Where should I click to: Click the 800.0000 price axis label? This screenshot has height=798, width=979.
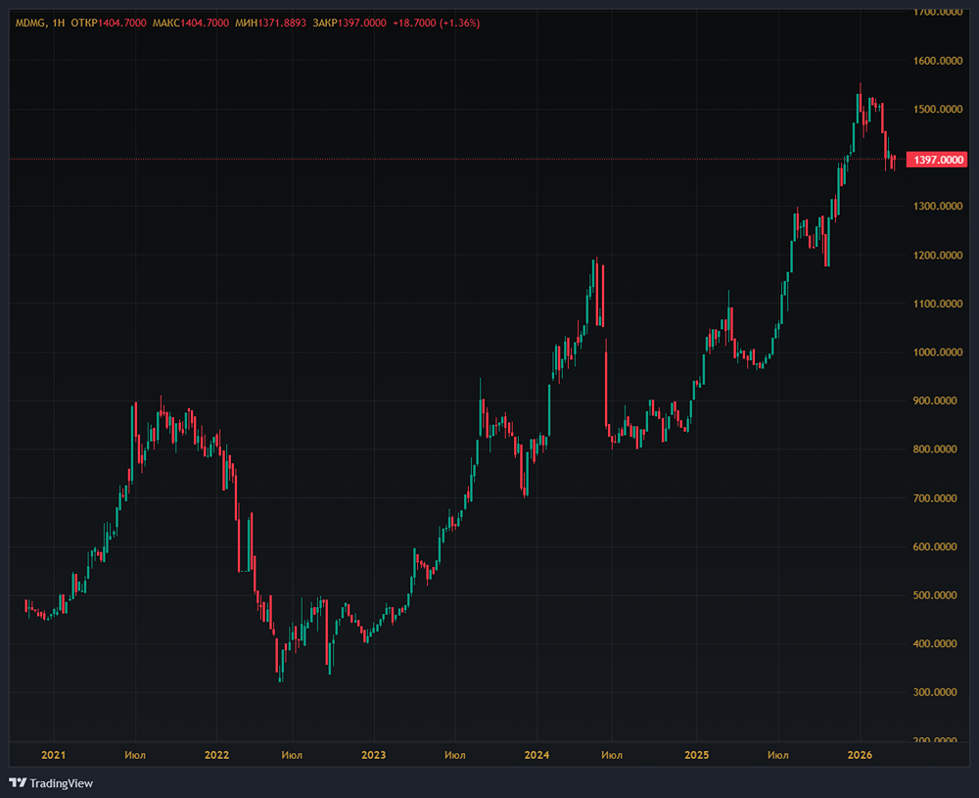[934, 449]
